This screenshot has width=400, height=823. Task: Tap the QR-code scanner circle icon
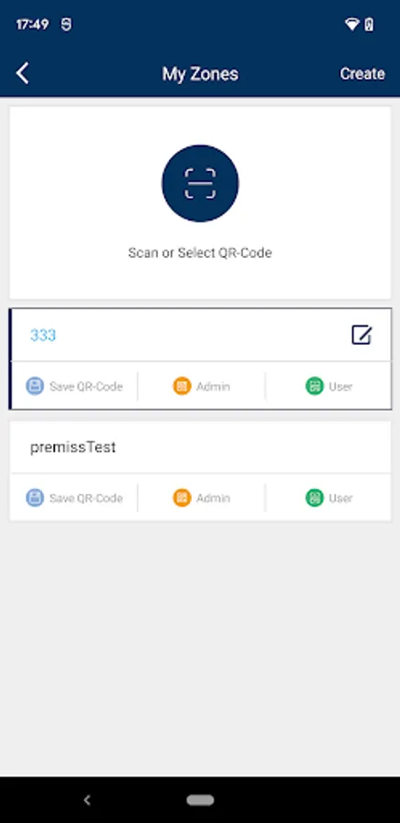[x=200, y=183]
